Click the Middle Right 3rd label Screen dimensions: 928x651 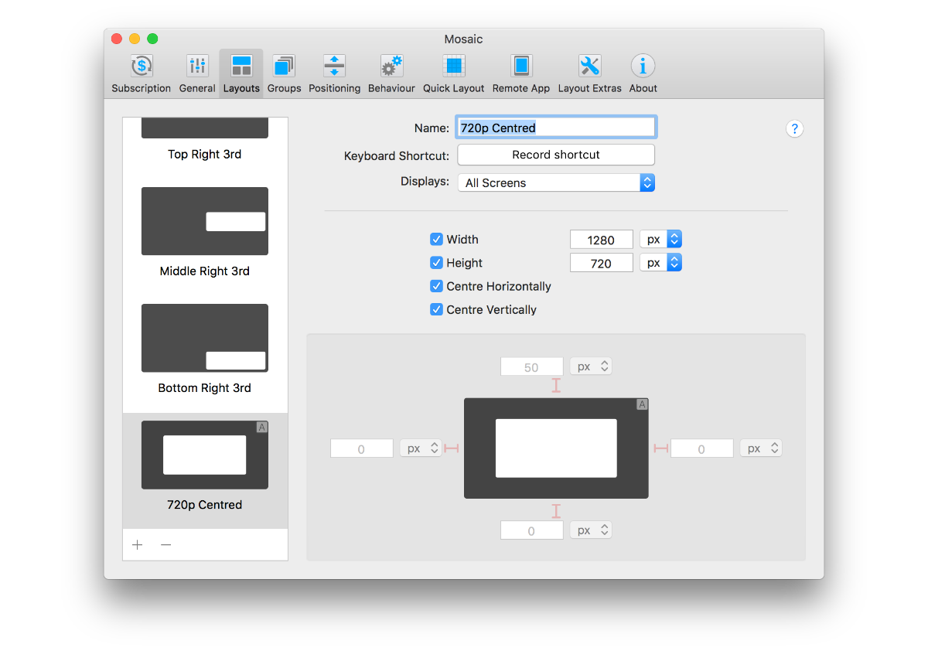[x=205, y=271]
